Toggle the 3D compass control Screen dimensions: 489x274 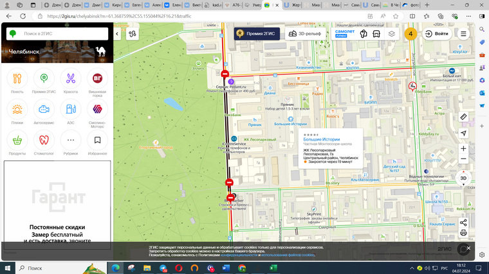463,178
